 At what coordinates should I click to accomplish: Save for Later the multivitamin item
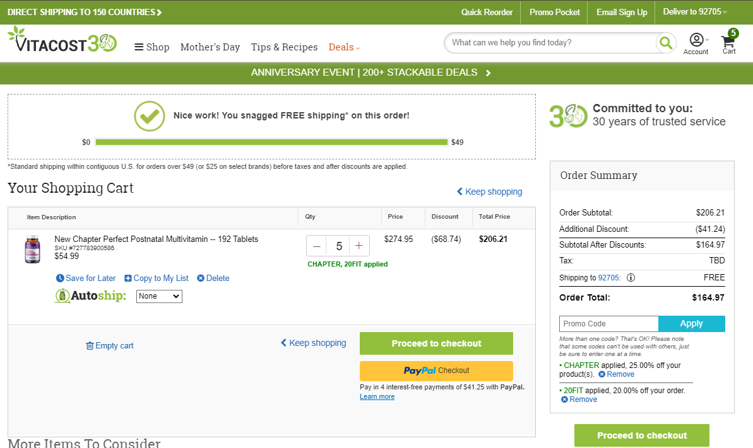(86, 279)
